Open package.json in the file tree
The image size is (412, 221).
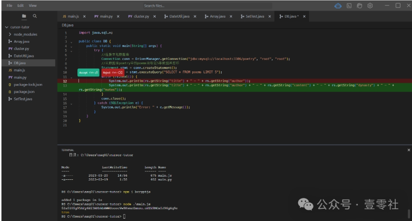tap(24, 92)
